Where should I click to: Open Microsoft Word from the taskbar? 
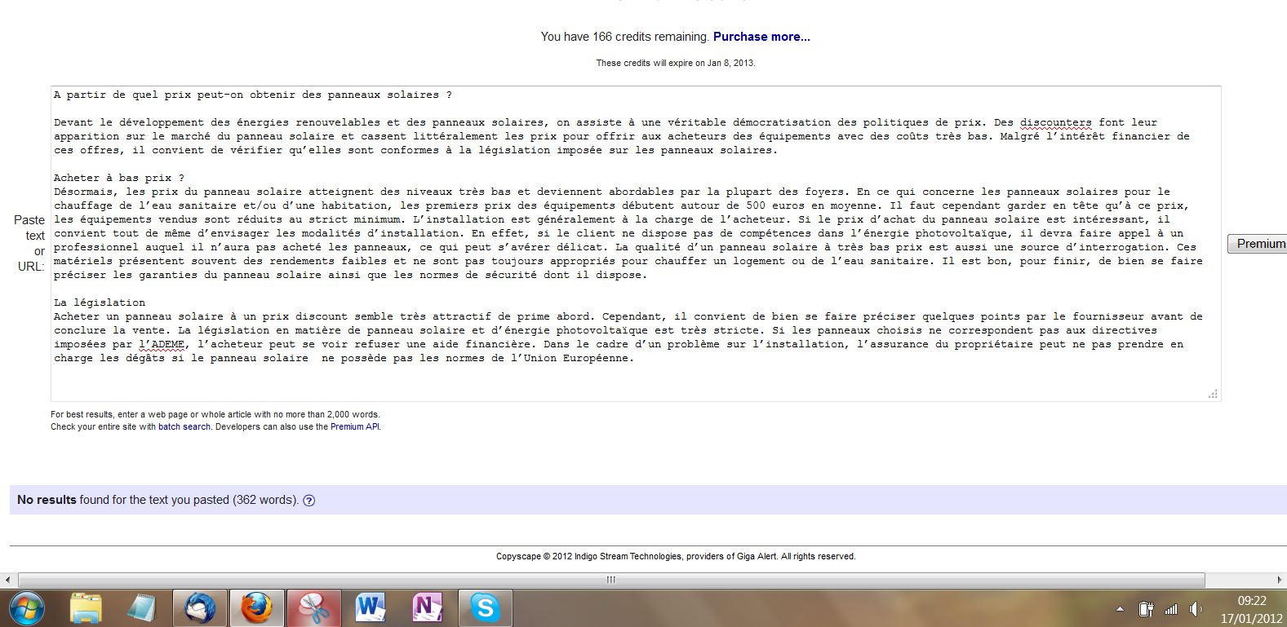(370, 608)
